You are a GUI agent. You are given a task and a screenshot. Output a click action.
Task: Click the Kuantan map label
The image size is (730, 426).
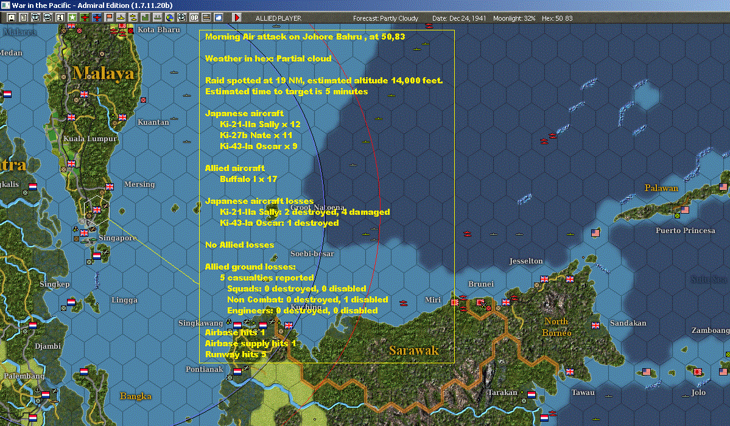coord(153,122)
